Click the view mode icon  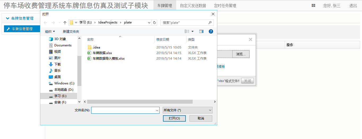click(x=187, y=31)
